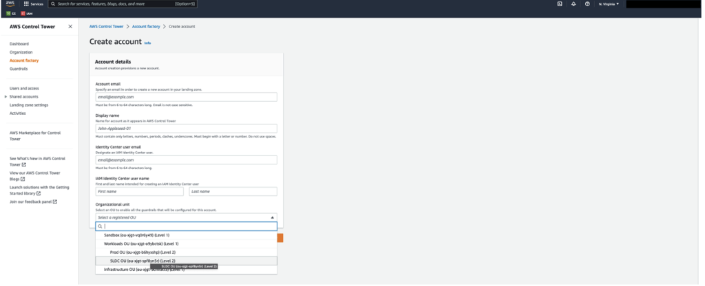705x286 pixels.
Task: Collapse the Select a registered OU dropdown
Action: [186, 217]
